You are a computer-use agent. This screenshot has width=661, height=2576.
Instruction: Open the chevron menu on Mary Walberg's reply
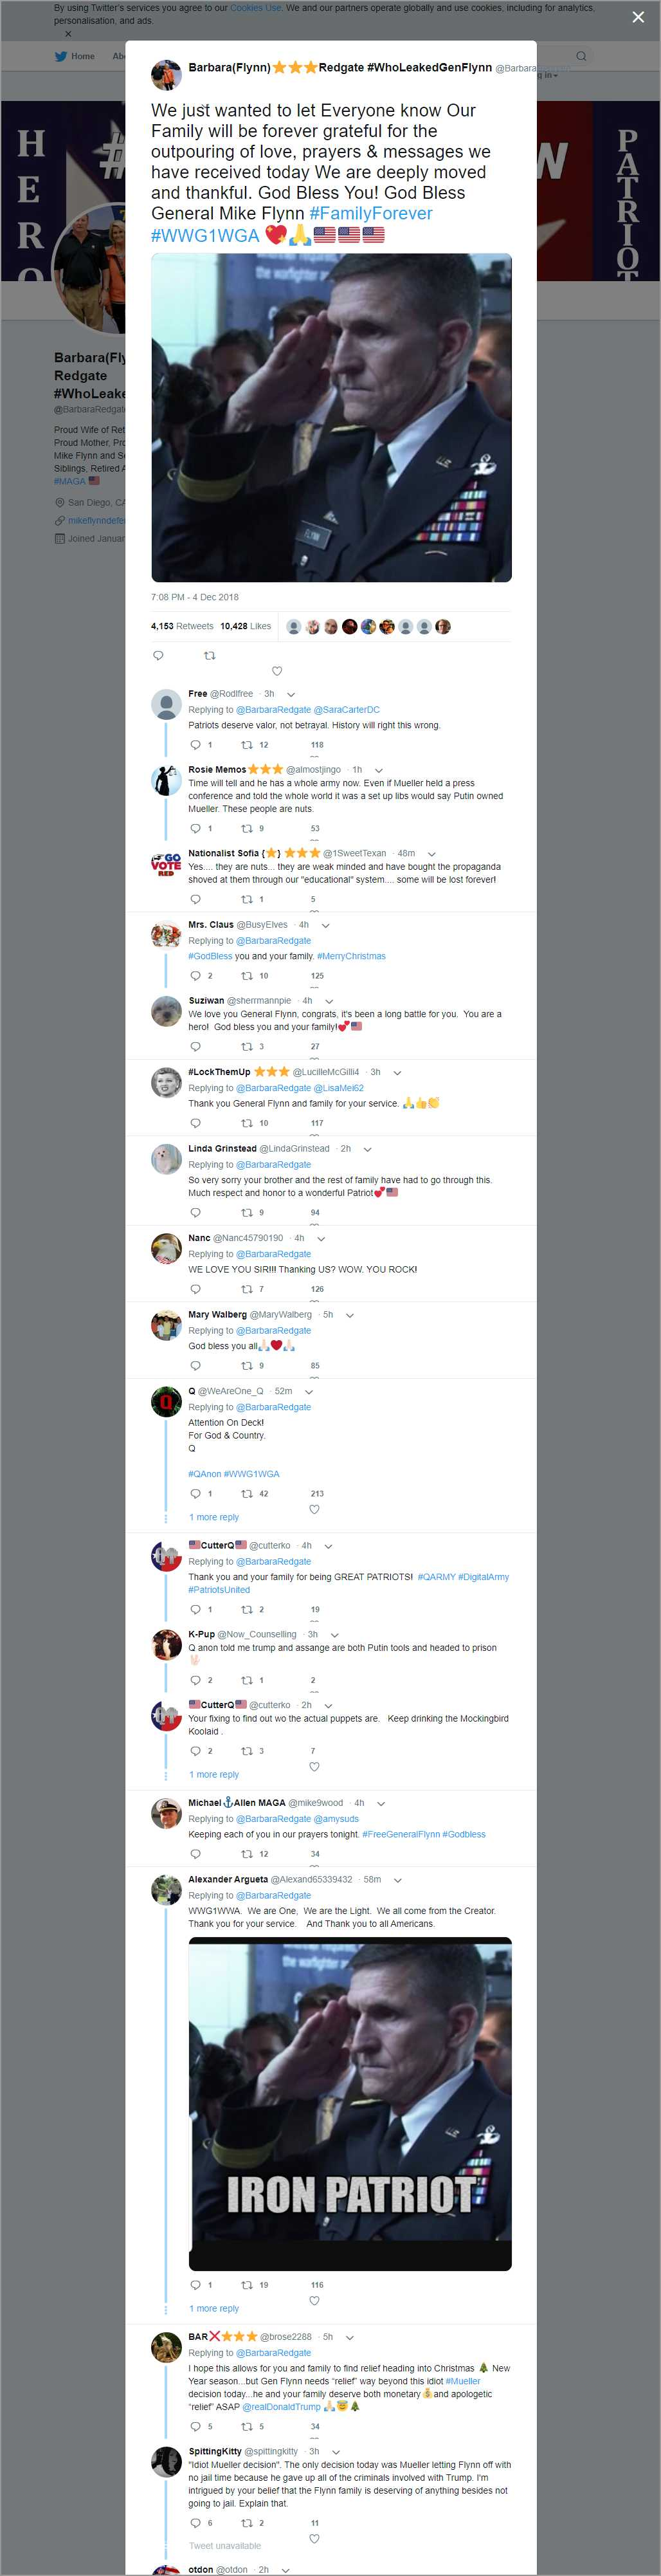pos(350,1315)
